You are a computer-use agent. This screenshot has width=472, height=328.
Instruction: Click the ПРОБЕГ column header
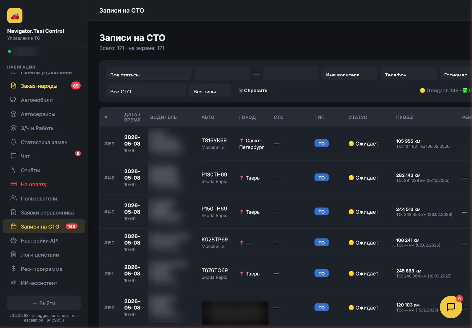tap(405, 117)
